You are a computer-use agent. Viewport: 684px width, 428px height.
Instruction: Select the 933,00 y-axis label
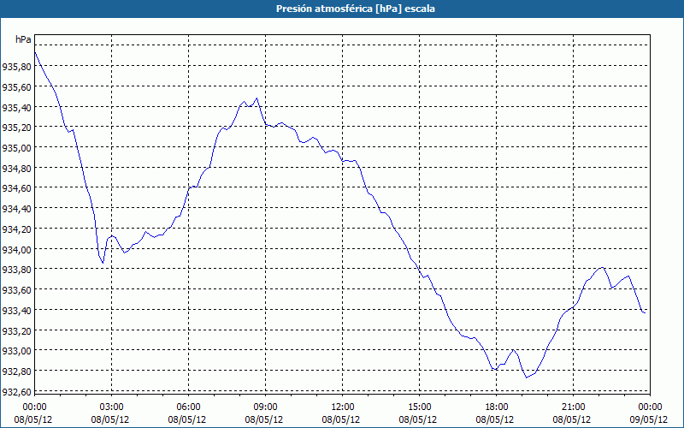coord(16,351)
